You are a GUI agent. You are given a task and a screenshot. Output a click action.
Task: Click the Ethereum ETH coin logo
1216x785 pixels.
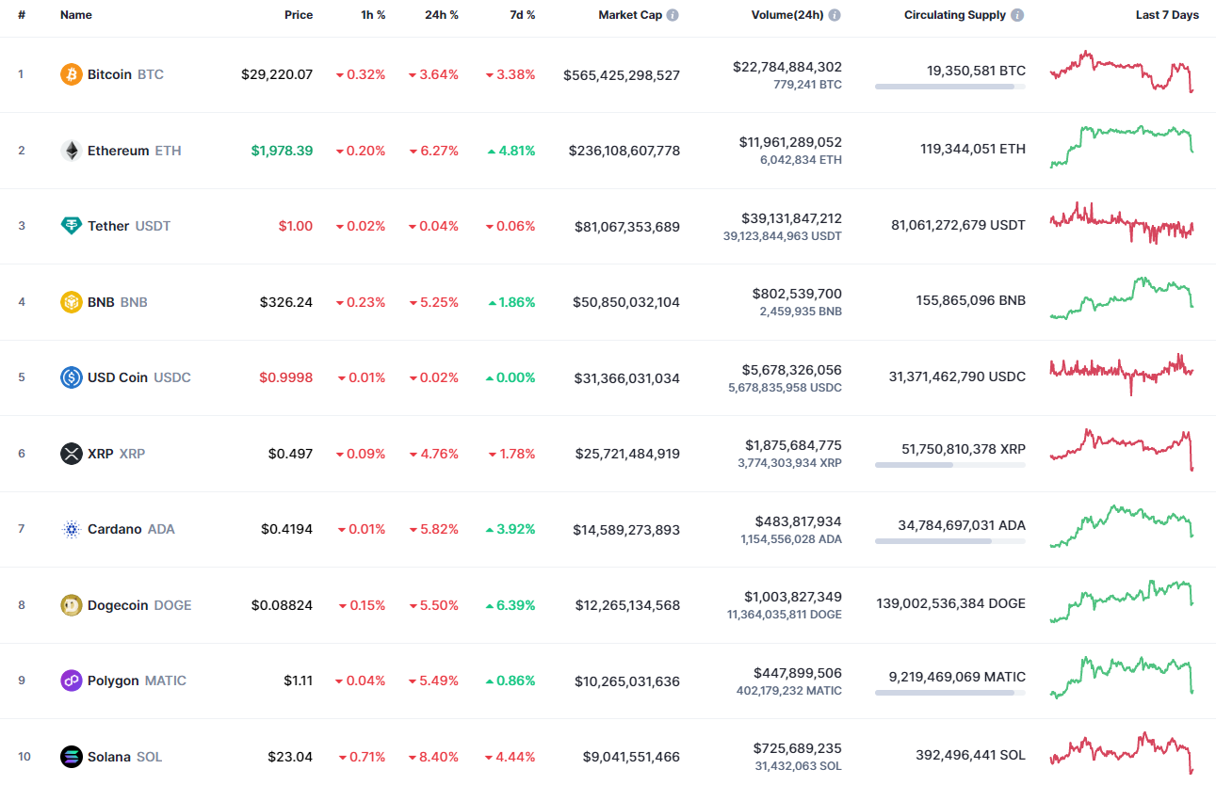pos(71,150)
